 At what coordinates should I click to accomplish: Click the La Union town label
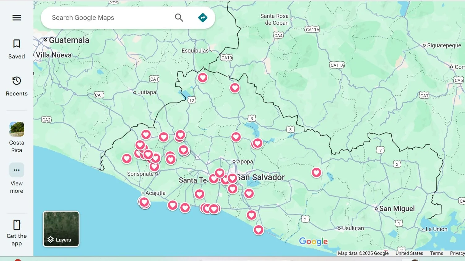click(436, 229)
